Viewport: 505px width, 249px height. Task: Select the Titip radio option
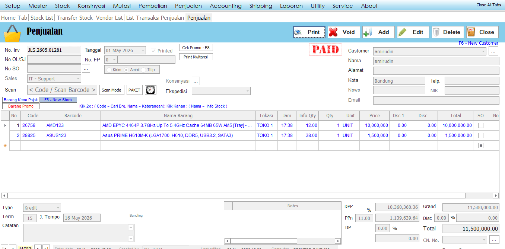(x=143, y=70)
